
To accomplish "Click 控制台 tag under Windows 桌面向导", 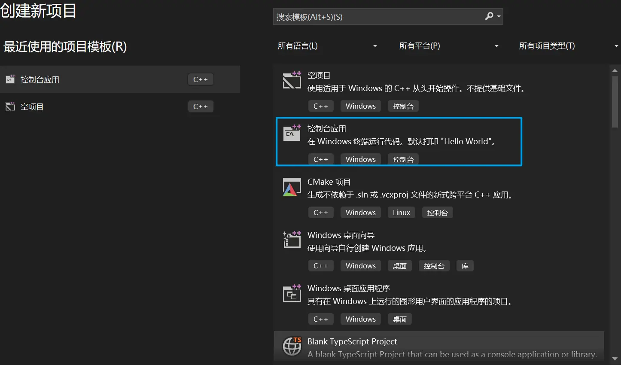I will pos(434,266).
